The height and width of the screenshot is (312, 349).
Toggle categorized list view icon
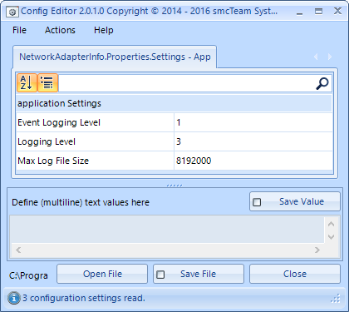point(47,82)
